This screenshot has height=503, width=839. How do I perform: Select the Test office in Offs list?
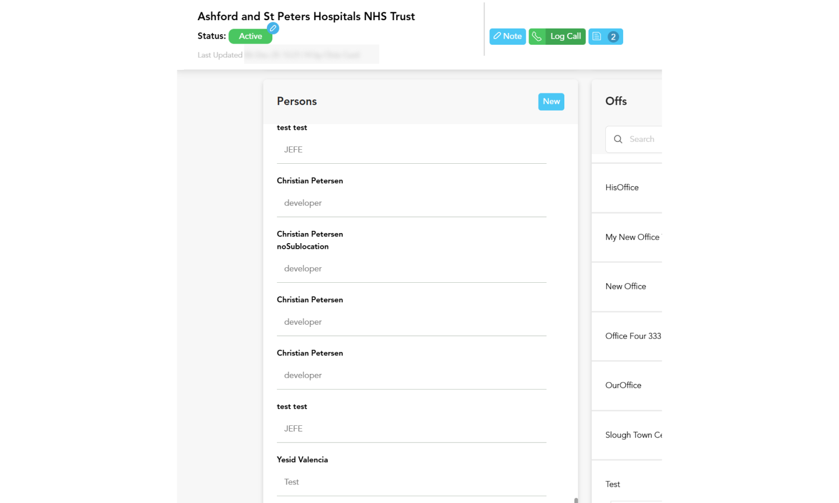pos(612,485)
